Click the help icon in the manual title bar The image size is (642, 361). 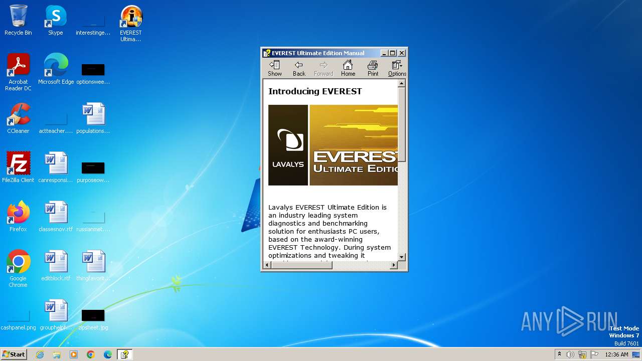267,53
